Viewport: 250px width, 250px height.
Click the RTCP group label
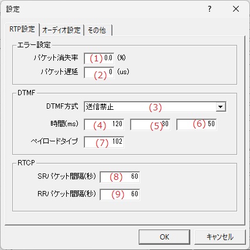point(26,163)
